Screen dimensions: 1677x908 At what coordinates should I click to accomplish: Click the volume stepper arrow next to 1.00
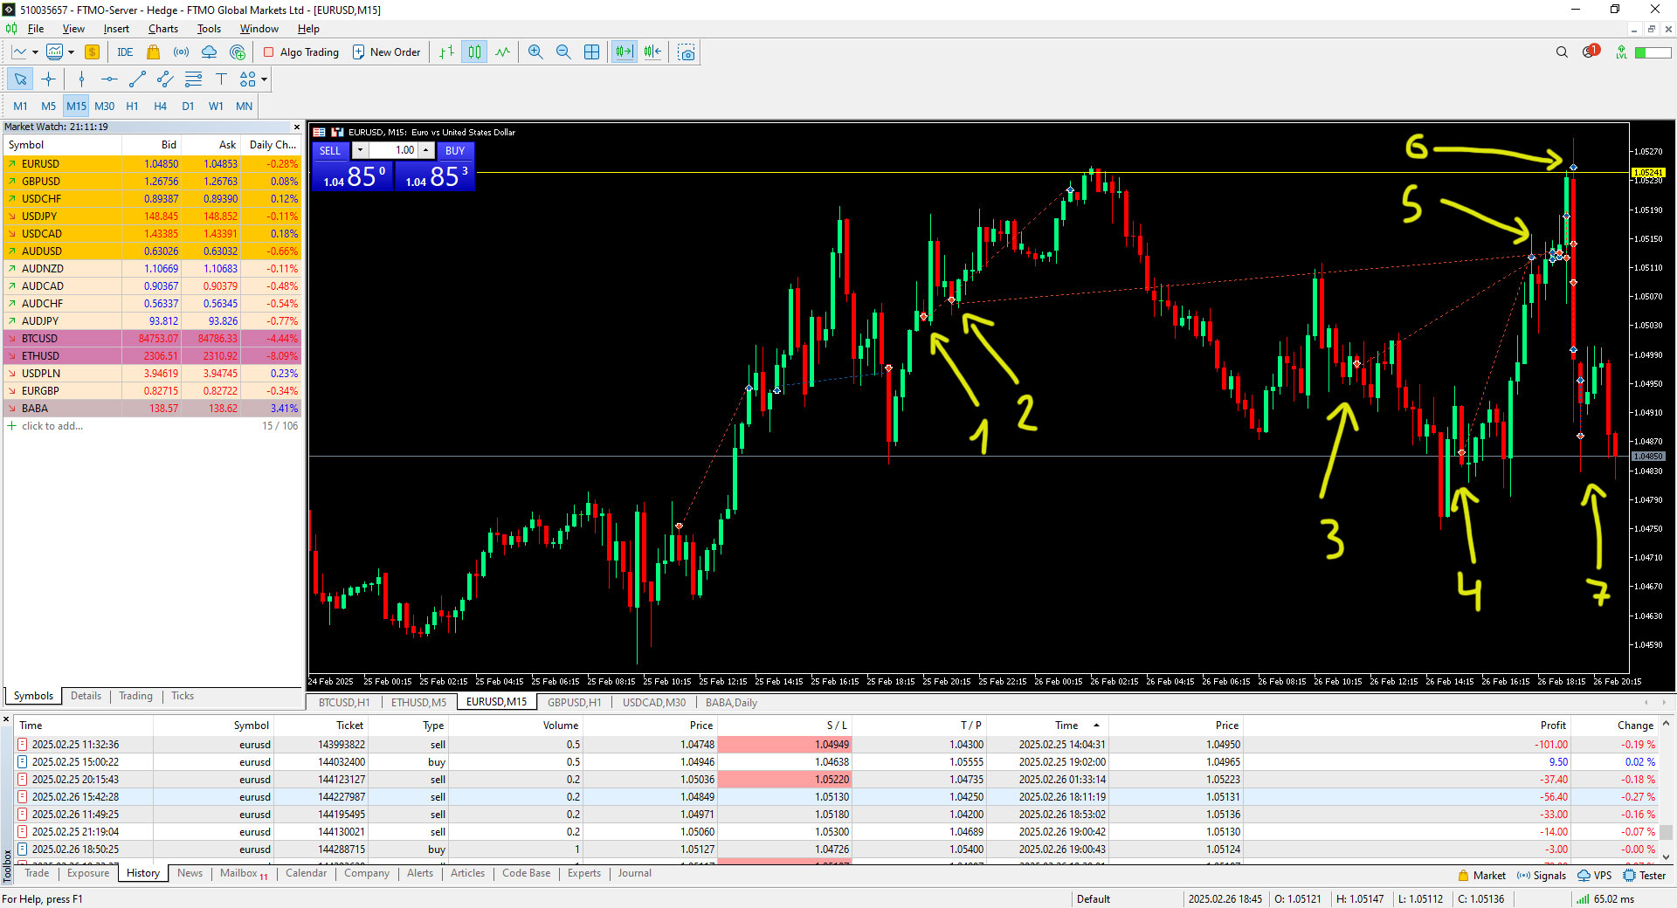(x=426, y=150)
